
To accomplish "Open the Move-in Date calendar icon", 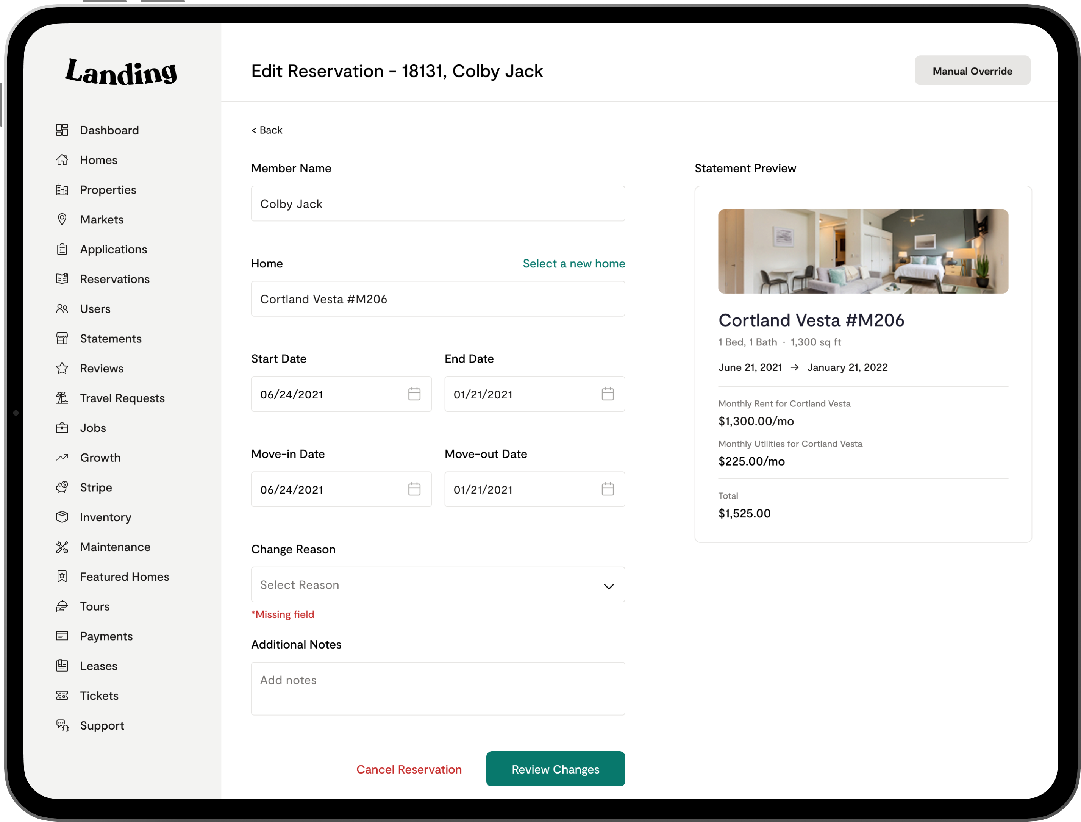I will click(414, 489).
